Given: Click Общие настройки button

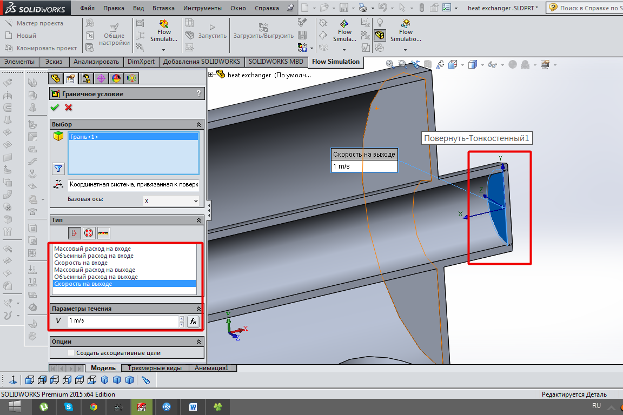Looking at the screenshot, I should click(114, 35).
